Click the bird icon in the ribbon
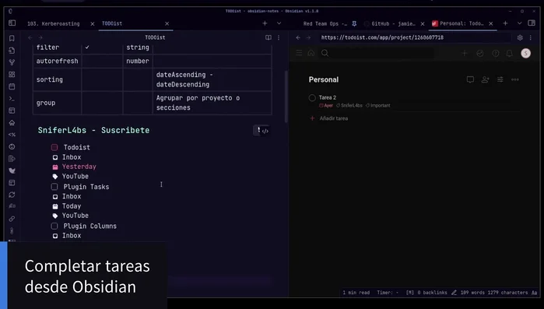Image resolution: width=544 pixels, height=309 pixels. tap(12, 170)
